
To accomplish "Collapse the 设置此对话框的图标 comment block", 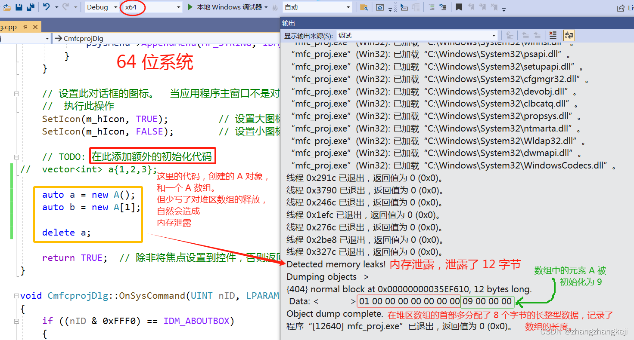I will (17, 94).
